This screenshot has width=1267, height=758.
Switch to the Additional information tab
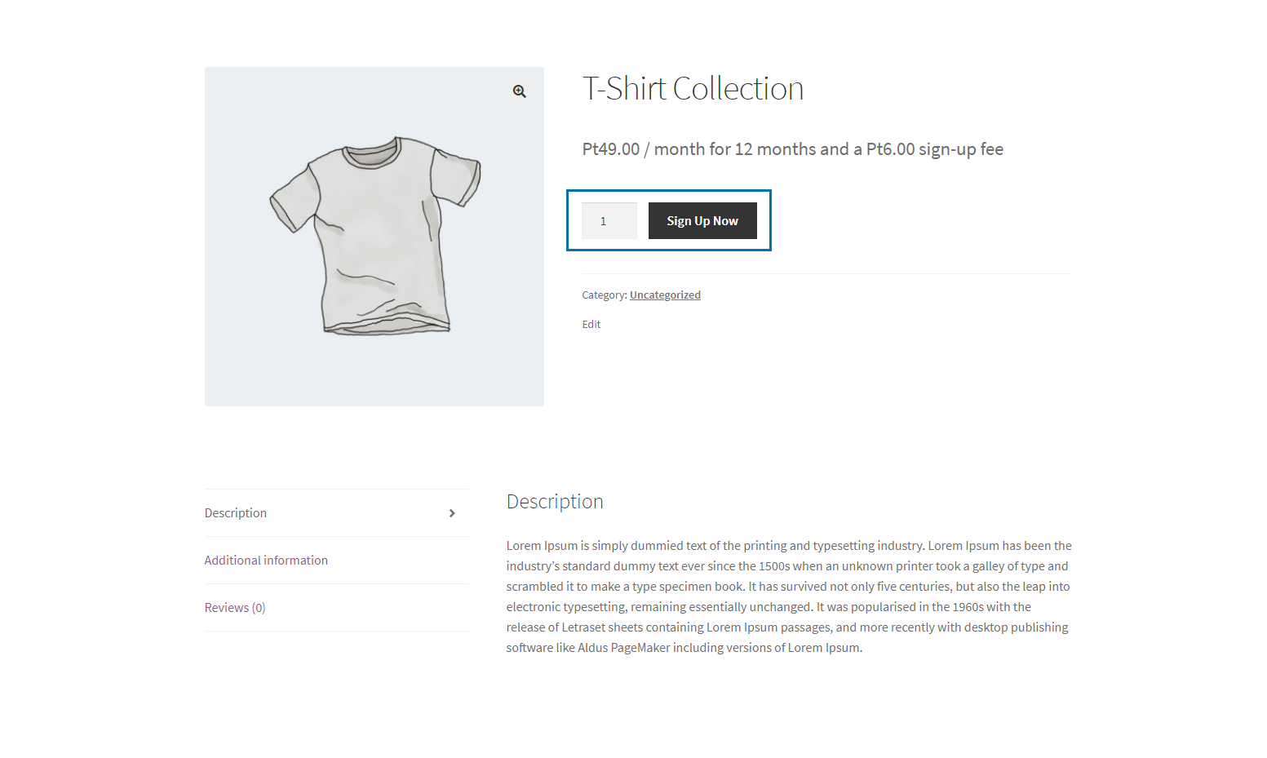click(x=266, y=561)
